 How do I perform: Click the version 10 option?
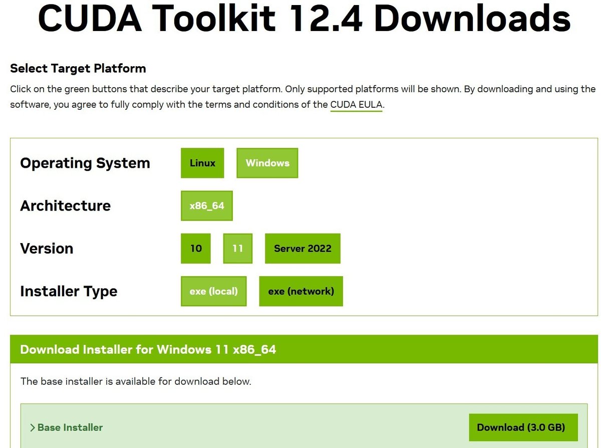(x=195, y=249)
